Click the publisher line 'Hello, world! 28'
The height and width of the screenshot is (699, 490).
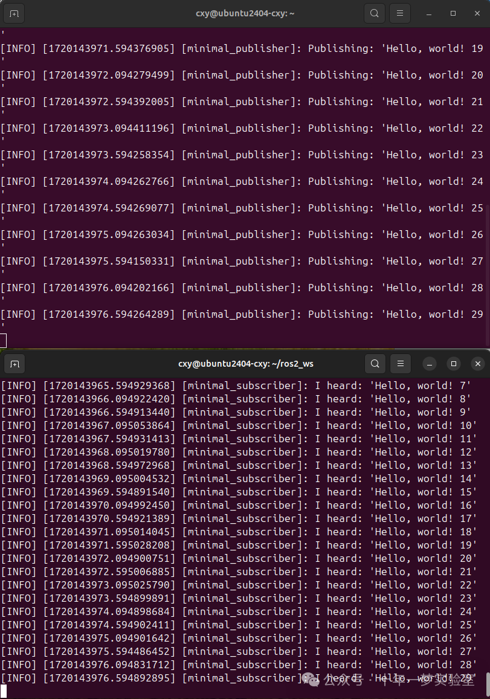[x=242, y=288]
